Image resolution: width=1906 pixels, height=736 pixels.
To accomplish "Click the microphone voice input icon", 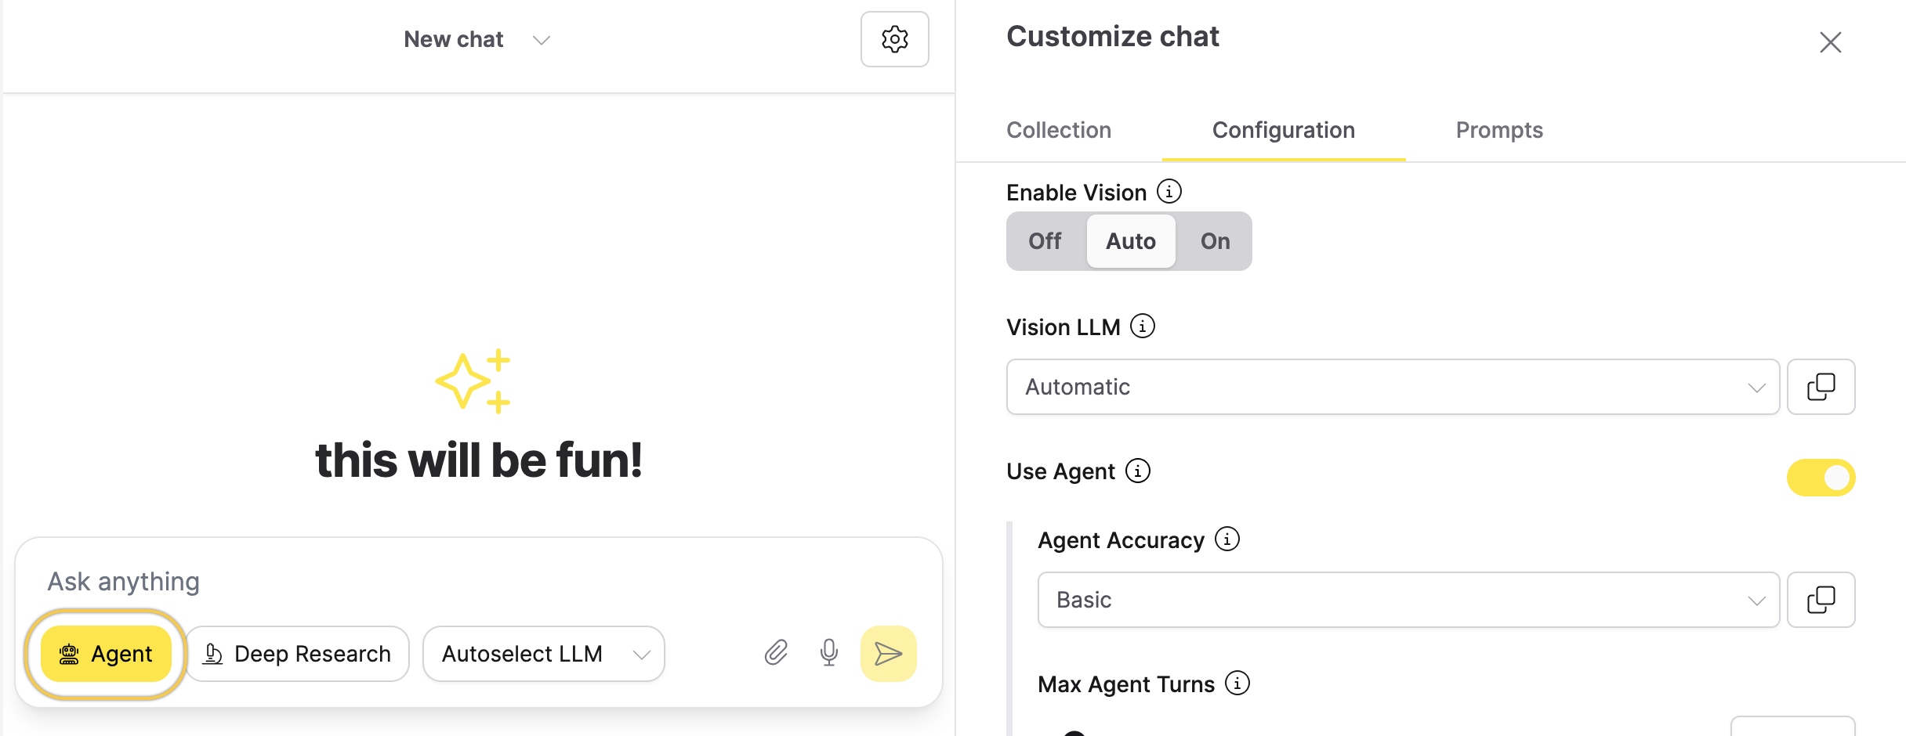I will tap(828, 653).
